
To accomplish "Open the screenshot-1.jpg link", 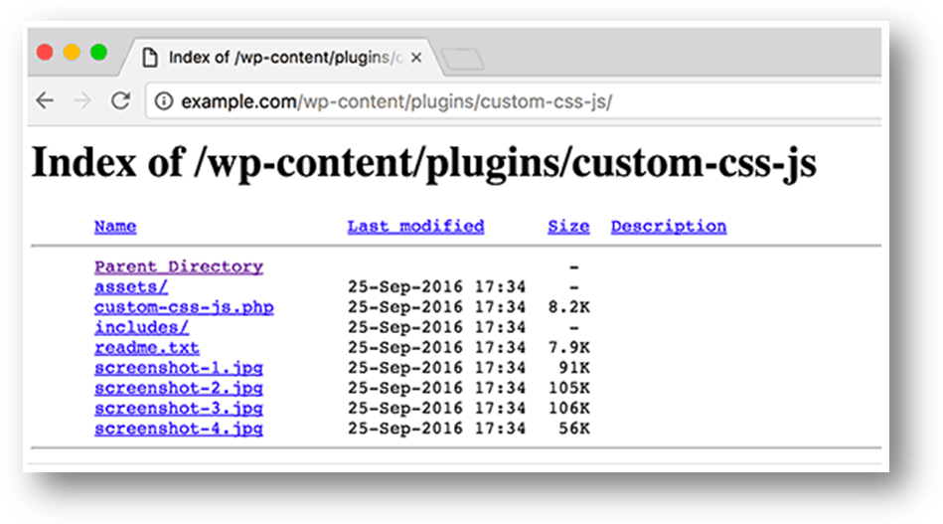I will (179, 368).
